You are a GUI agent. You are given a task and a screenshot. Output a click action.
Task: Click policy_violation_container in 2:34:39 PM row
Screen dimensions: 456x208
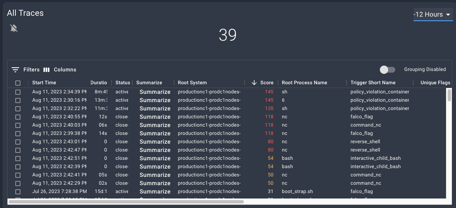[x=380, y=92]
